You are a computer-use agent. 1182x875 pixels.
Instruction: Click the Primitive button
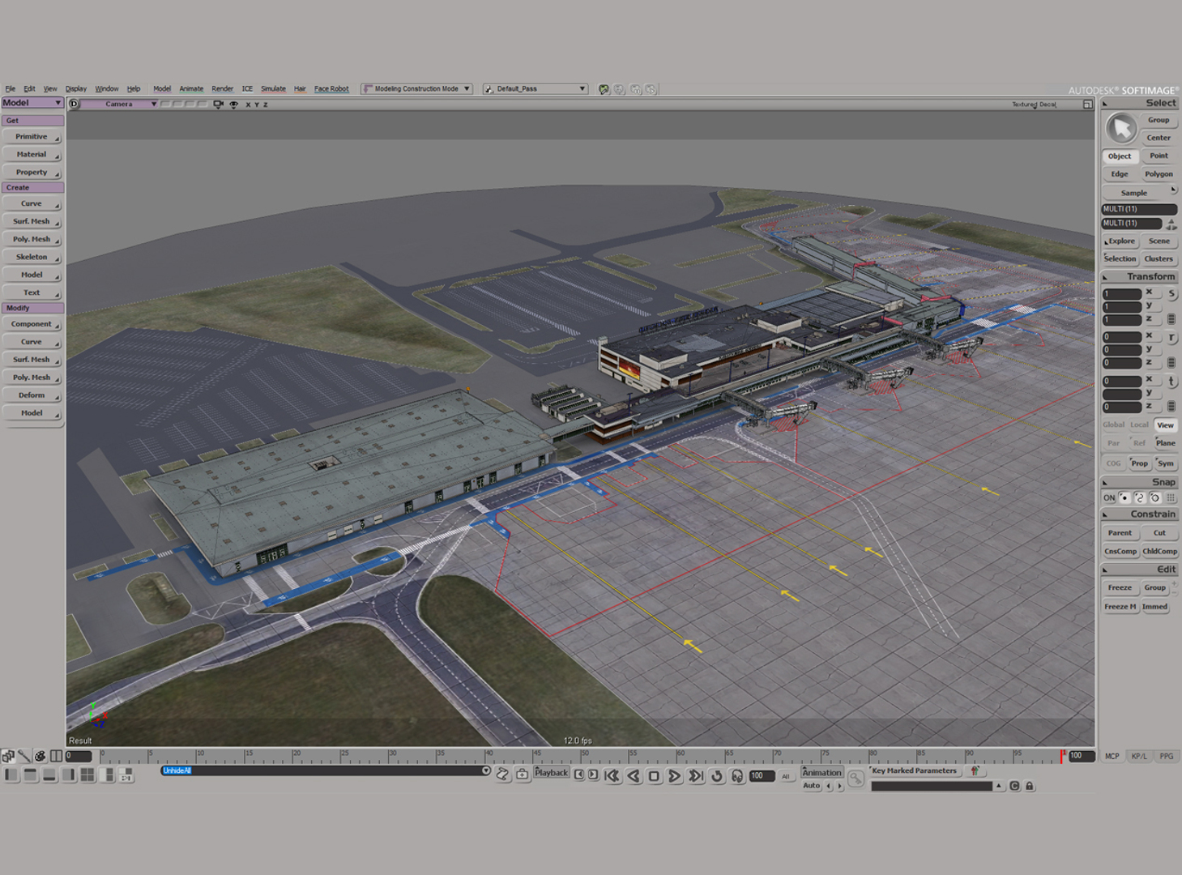click(32, 137)
